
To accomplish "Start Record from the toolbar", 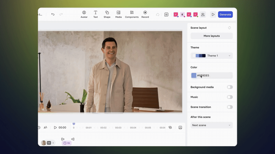I will tap(145, 14).
